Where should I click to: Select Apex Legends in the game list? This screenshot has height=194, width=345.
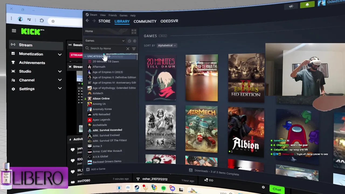(101, 120)
